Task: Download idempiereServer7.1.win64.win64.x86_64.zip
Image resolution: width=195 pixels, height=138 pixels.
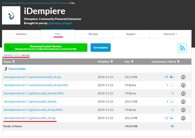Action: pyautogui.click(x=32, y=77)
